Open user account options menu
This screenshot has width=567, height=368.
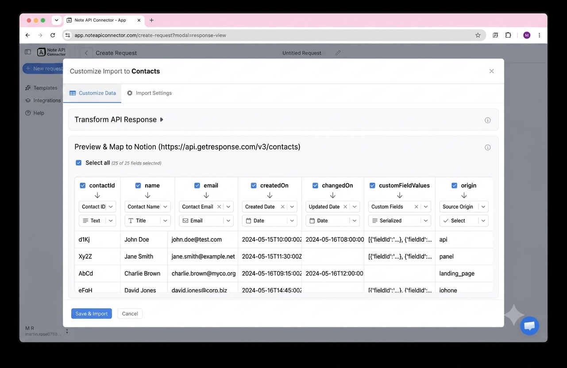(x=67, y=331)
